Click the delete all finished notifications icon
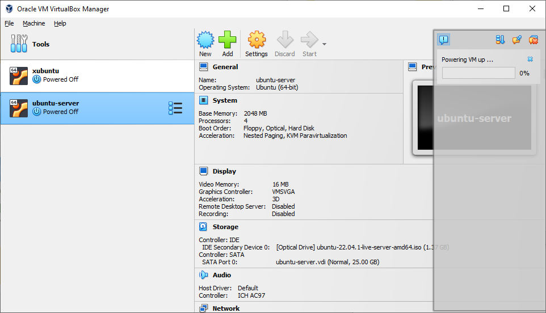The height and width of the screenshot is (313, 546). pyautogui.click(x=534, y=40)
